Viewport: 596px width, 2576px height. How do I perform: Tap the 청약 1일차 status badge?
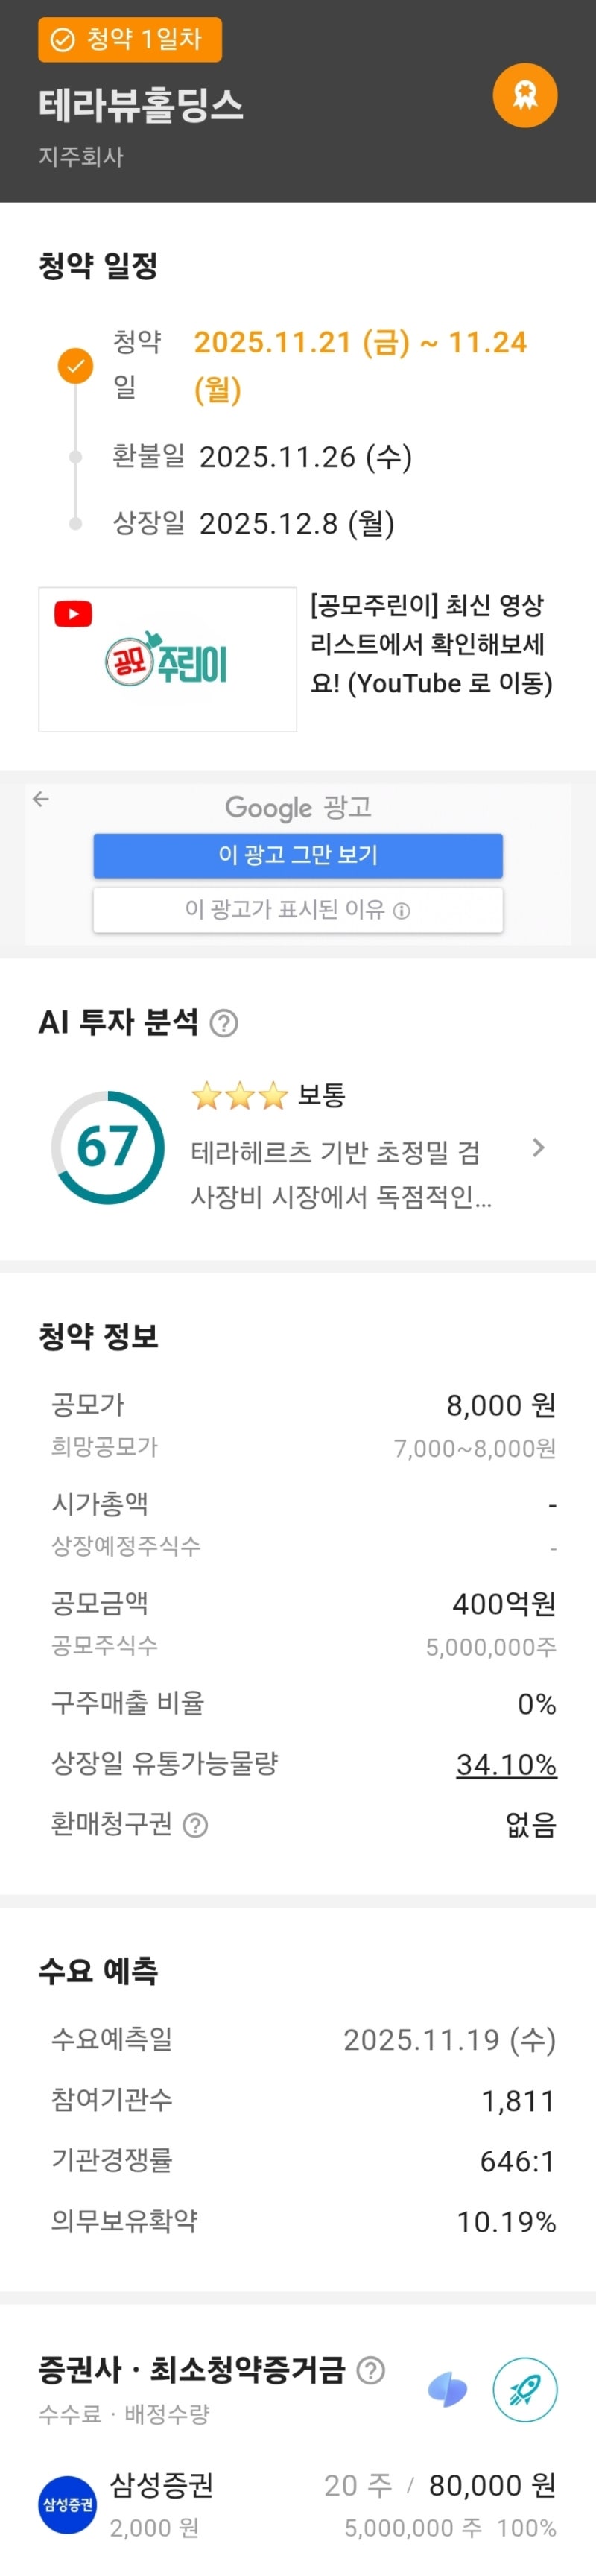(130, 40)
